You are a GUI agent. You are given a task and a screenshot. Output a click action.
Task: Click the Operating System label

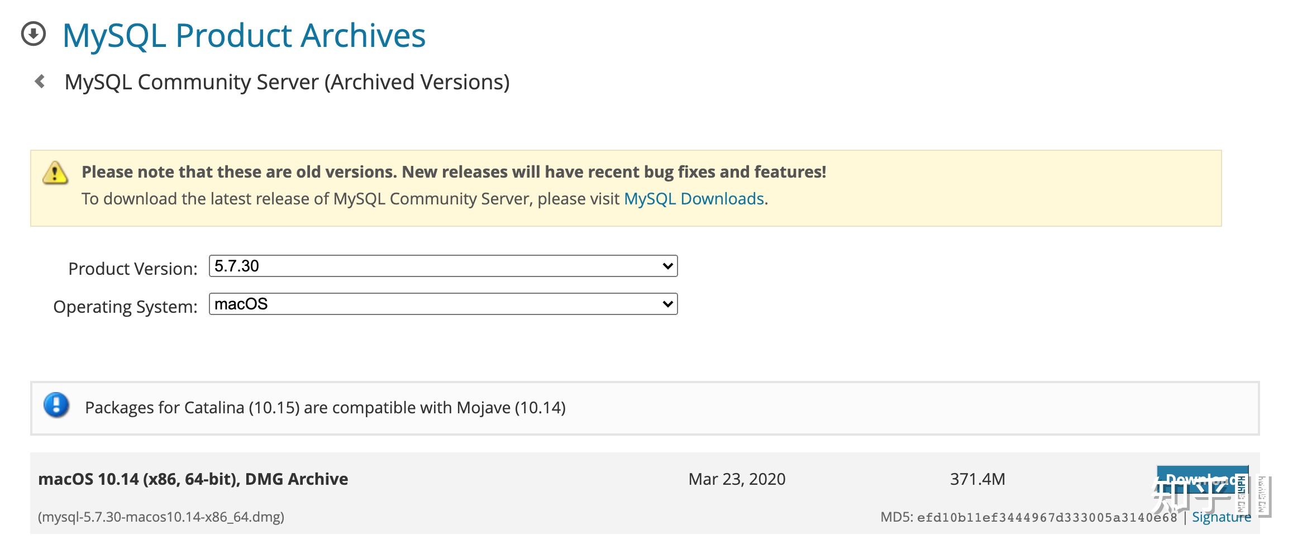point(125,307)
